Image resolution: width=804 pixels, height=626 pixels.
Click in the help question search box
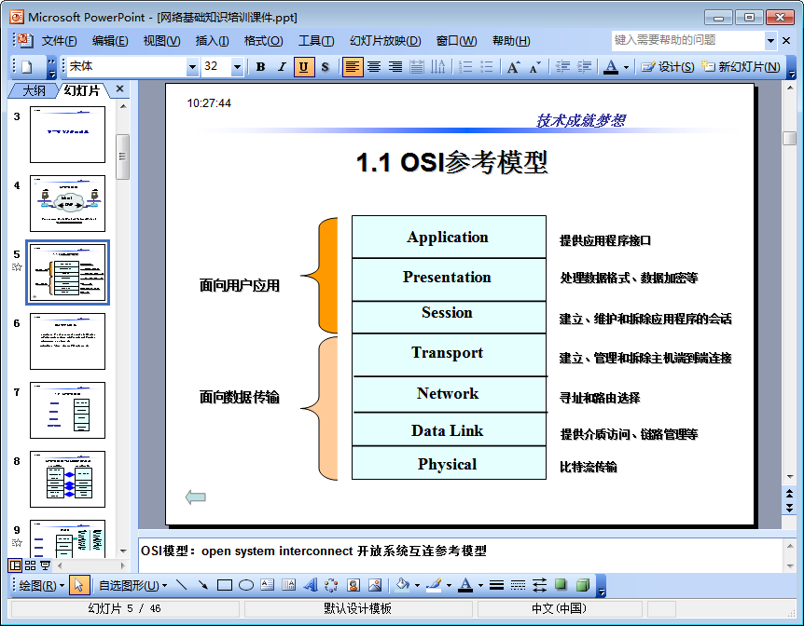tap(687, 40)
